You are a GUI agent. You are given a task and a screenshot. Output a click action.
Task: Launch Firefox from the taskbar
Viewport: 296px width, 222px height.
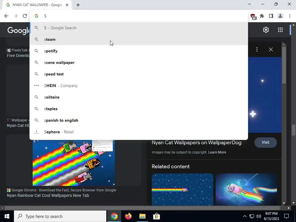coord(128,216)
